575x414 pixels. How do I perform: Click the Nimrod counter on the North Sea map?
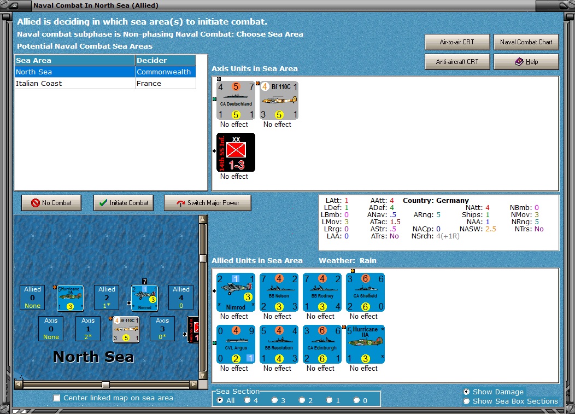click(145, 298)
